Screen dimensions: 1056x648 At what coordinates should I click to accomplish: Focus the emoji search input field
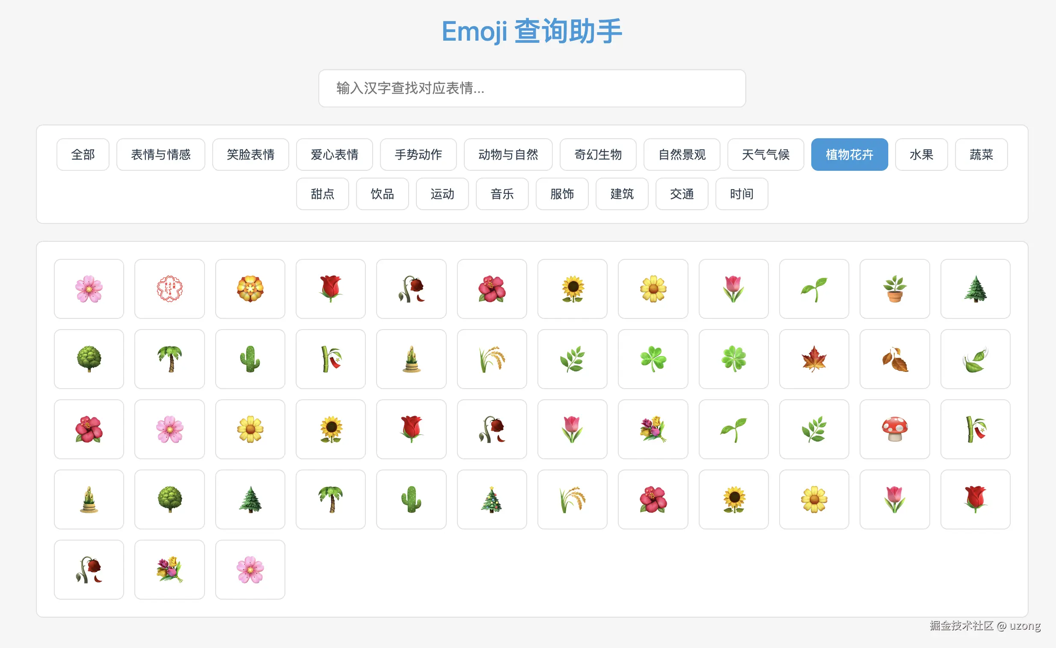click(531, 88)
